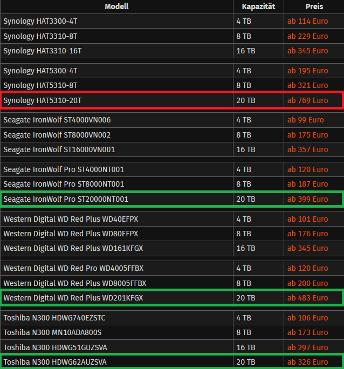Select the 'Seagate IronWolf Pro ST4000NT001' model cell
The height and width of the screenshot is (369, 344).
tap(116, 170)
